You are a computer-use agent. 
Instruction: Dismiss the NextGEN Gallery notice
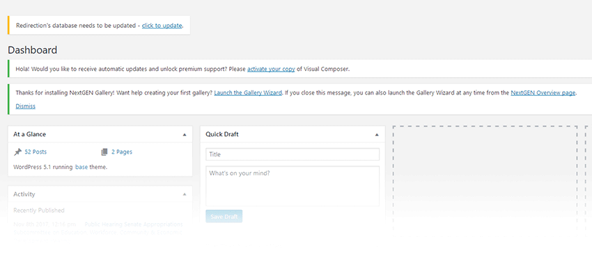click(x=25, y=106)
